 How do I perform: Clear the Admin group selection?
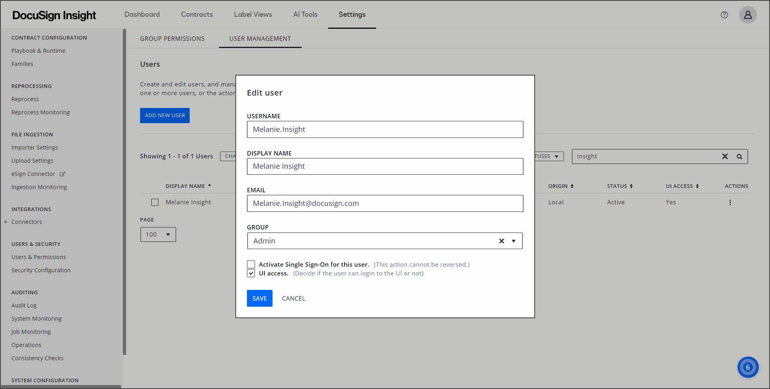tap(501, 241)
